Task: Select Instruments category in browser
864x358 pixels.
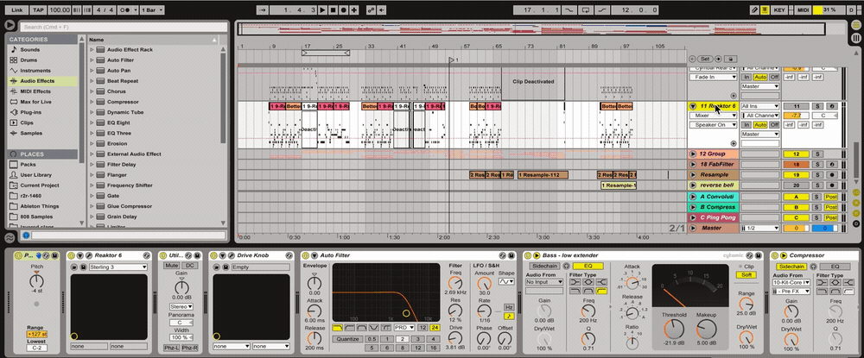Action: (35, 71)
